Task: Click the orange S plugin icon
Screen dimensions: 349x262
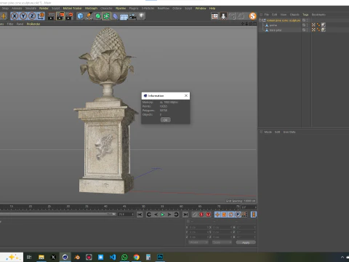Action: [252, 16]
